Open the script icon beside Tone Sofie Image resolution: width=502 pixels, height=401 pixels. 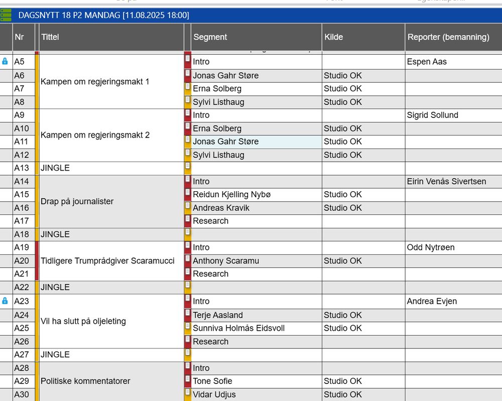click(x=188, y=378)
